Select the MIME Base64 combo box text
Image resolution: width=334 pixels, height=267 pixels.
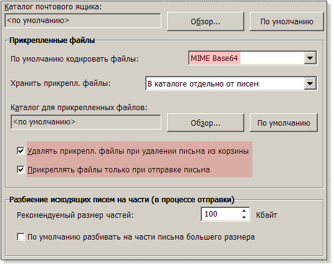tap(214, 58)
